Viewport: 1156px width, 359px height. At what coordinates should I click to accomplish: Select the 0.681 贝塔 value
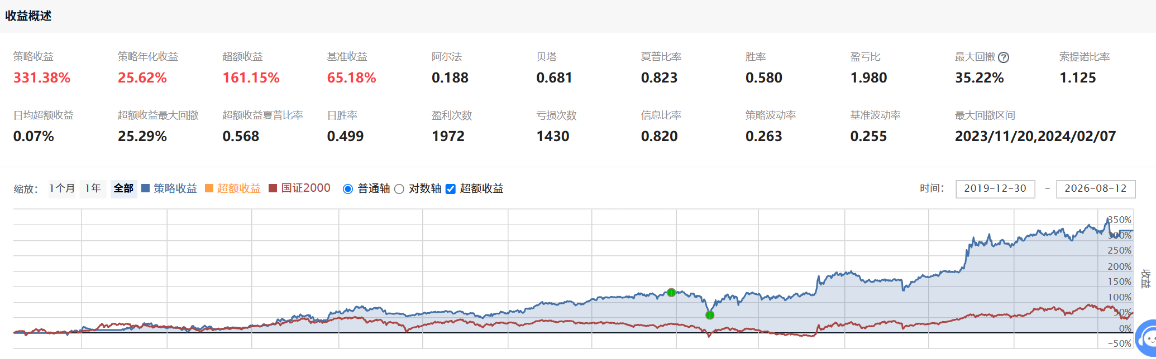(x=555, y=78)
